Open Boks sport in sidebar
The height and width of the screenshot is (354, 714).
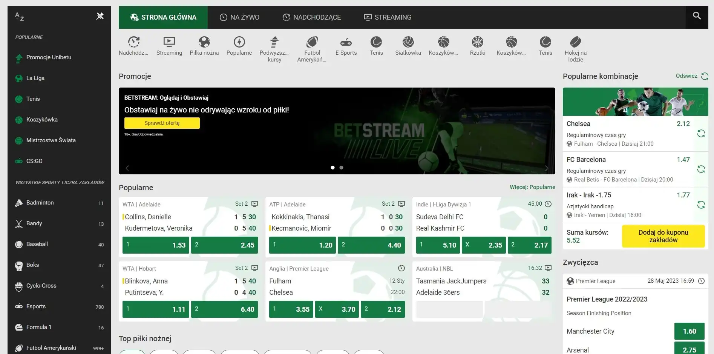click(59, 265)
